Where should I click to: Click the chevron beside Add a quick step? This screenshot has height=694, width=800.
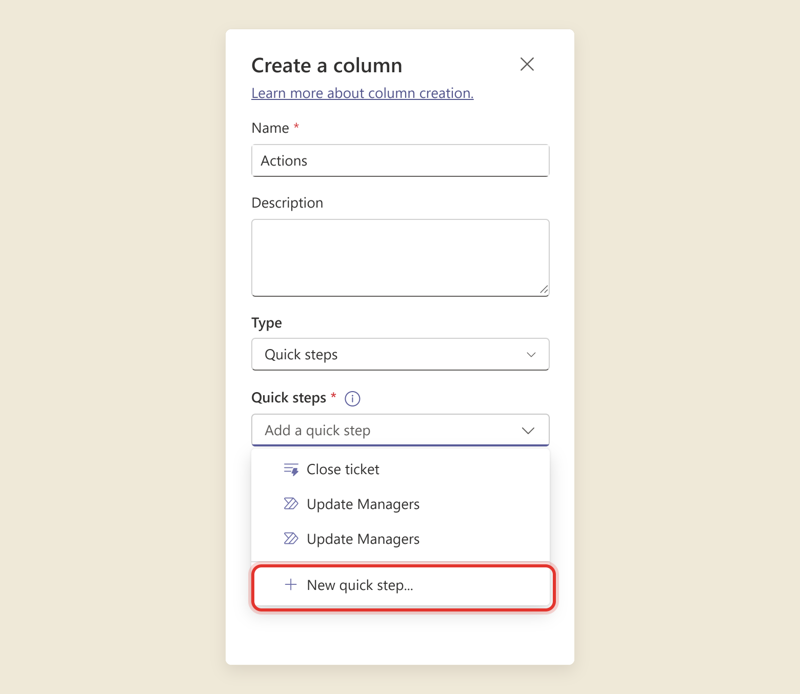pyautogui.click(x=528, y=431)
